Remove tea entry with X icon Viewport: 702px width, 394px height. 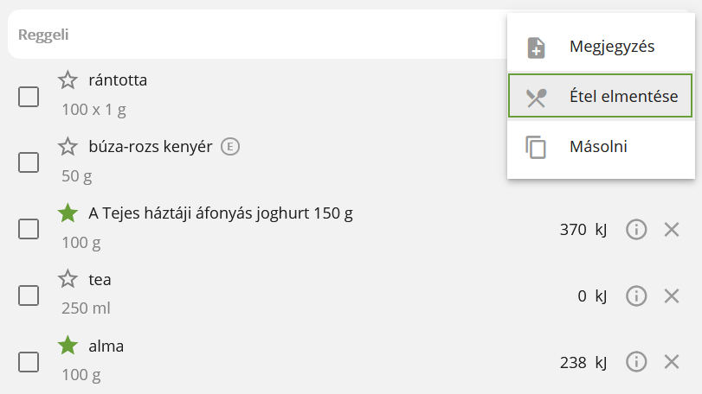[672, 295]
